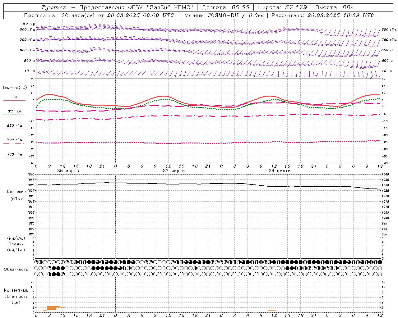The height and width of the screenshot is (318, 398).
Task: Click the "(км)" unit under convective cloud label
Action: [16, 302]
